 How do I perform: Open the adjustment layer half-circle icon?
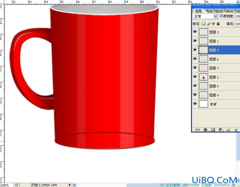click(x=221, y=130)
